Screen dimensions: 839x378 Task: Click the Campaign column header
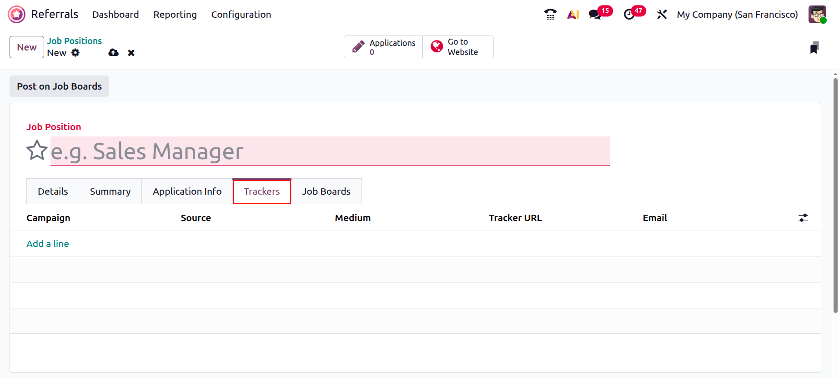(x=48, y=218)
